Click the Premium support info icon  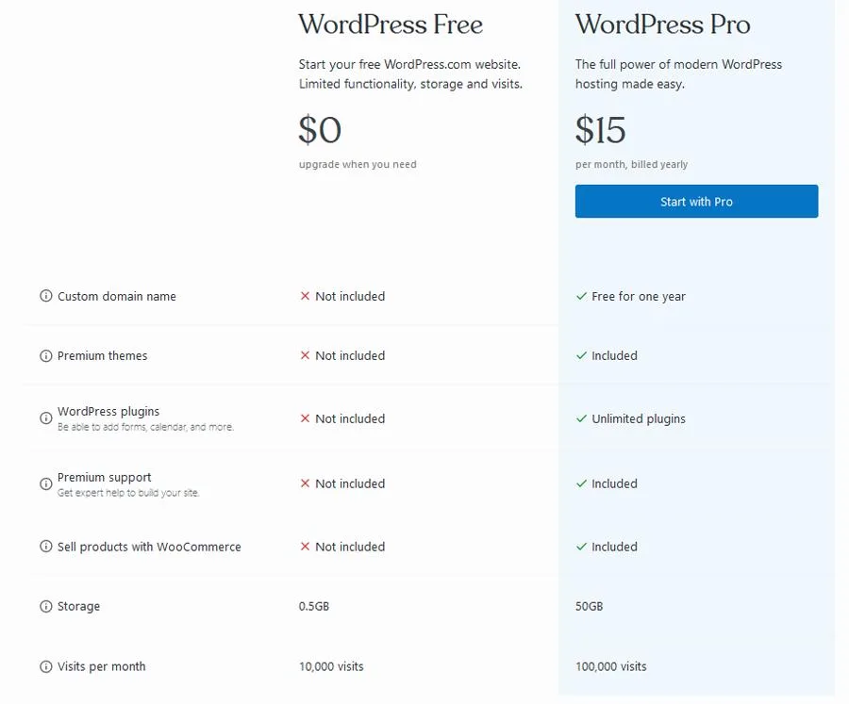pyautogui.click(x=45, y=483)
